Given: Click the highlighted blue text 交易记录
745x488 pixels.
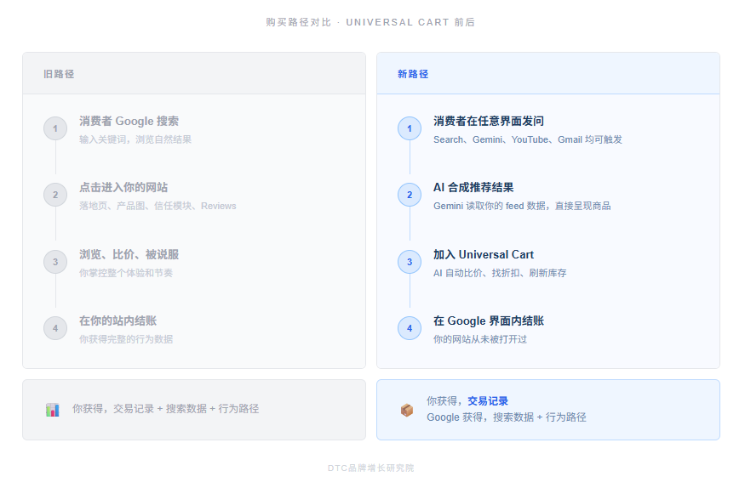Looking at the screenshot, I should click(488, 401).
